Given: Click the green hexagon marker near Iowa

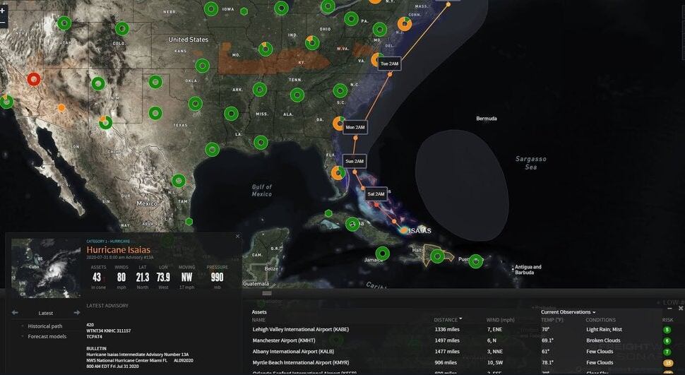Looking at the screenshot, I should tap(244, 11).
